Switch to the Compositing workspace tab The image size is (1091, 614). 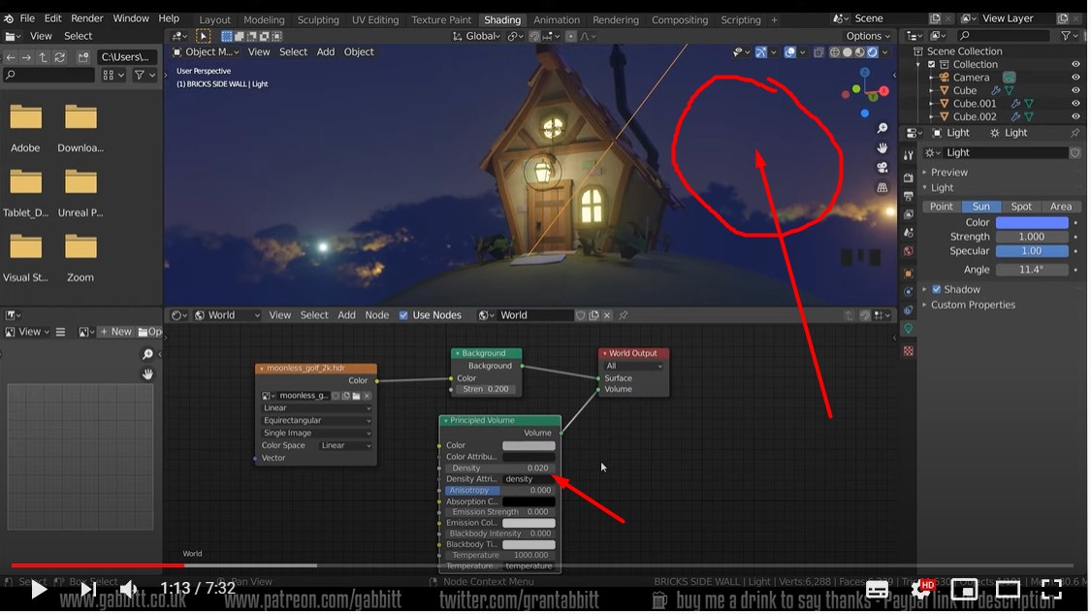[679, 20]
